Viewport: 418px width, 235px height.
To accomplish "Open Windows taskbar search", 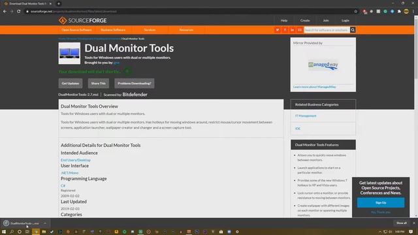I will (12, 232).
